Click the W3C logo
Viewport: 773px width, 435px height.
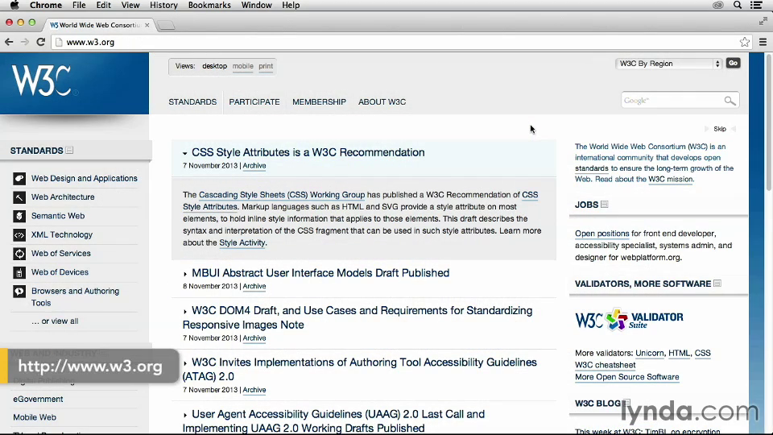(x=42, y=81)
